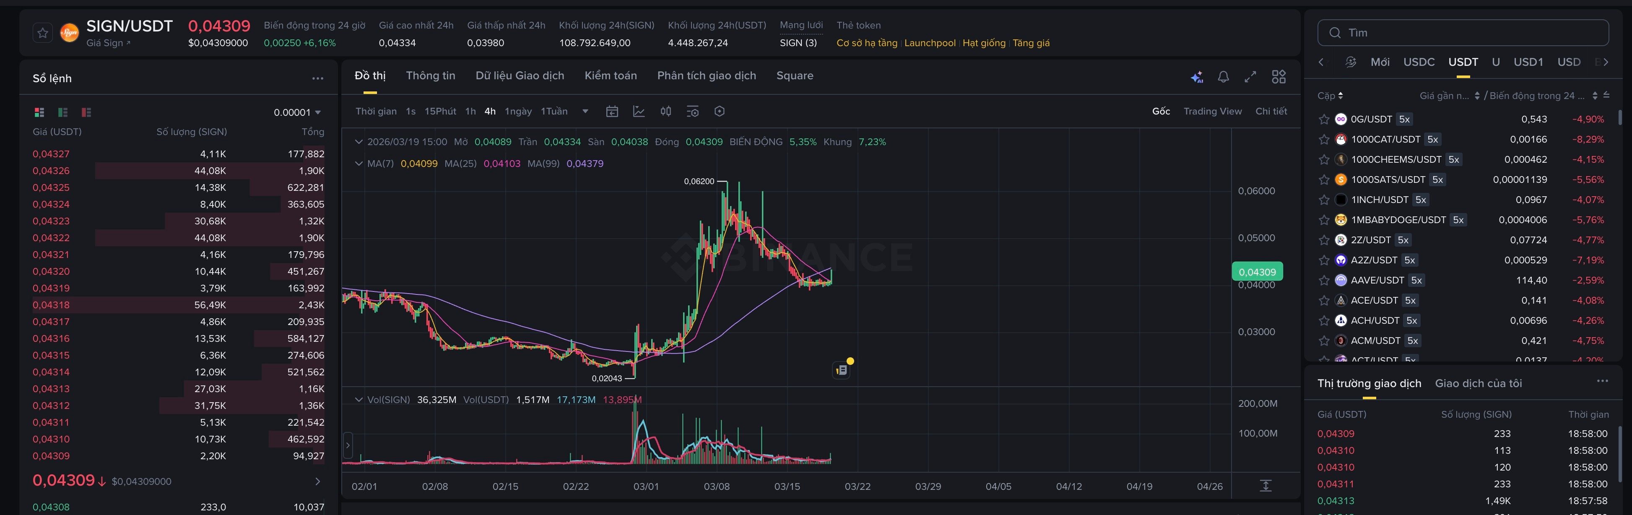Open the AI analysis sparkle icon
This screenshot has height=515, width=1632.
pyautogui.click(x=1197, y=77)
